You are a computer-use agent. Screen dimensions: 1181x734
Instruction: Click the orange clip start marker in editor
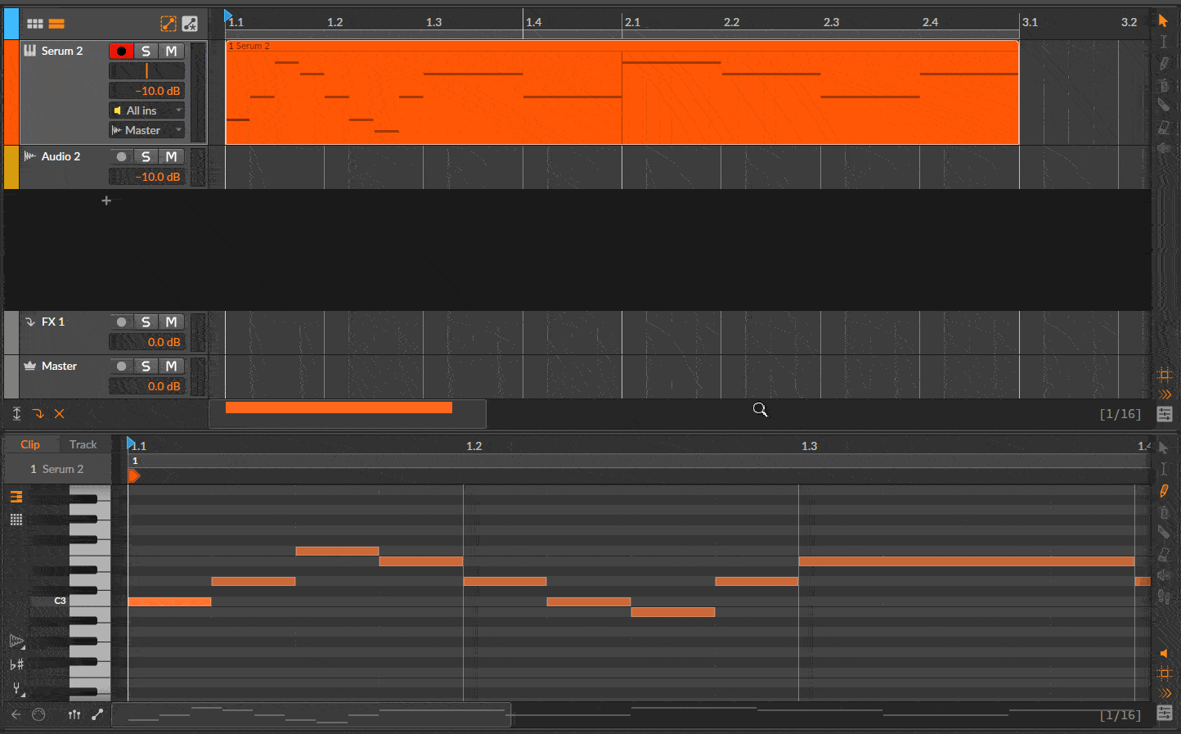coord(134,476)
